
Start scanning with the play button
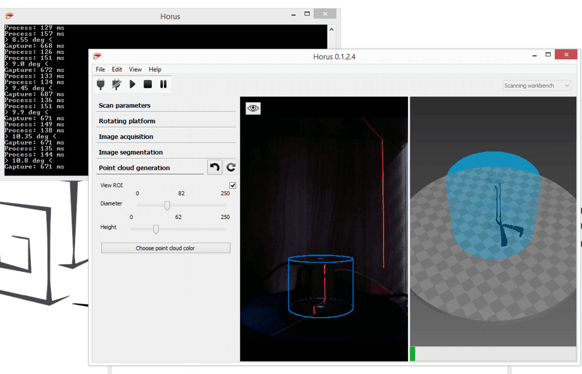coord(132,84)
